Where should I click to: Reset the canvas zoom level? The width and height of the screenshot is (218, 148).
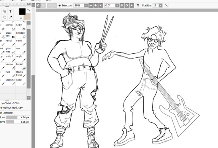coord(101,5)
